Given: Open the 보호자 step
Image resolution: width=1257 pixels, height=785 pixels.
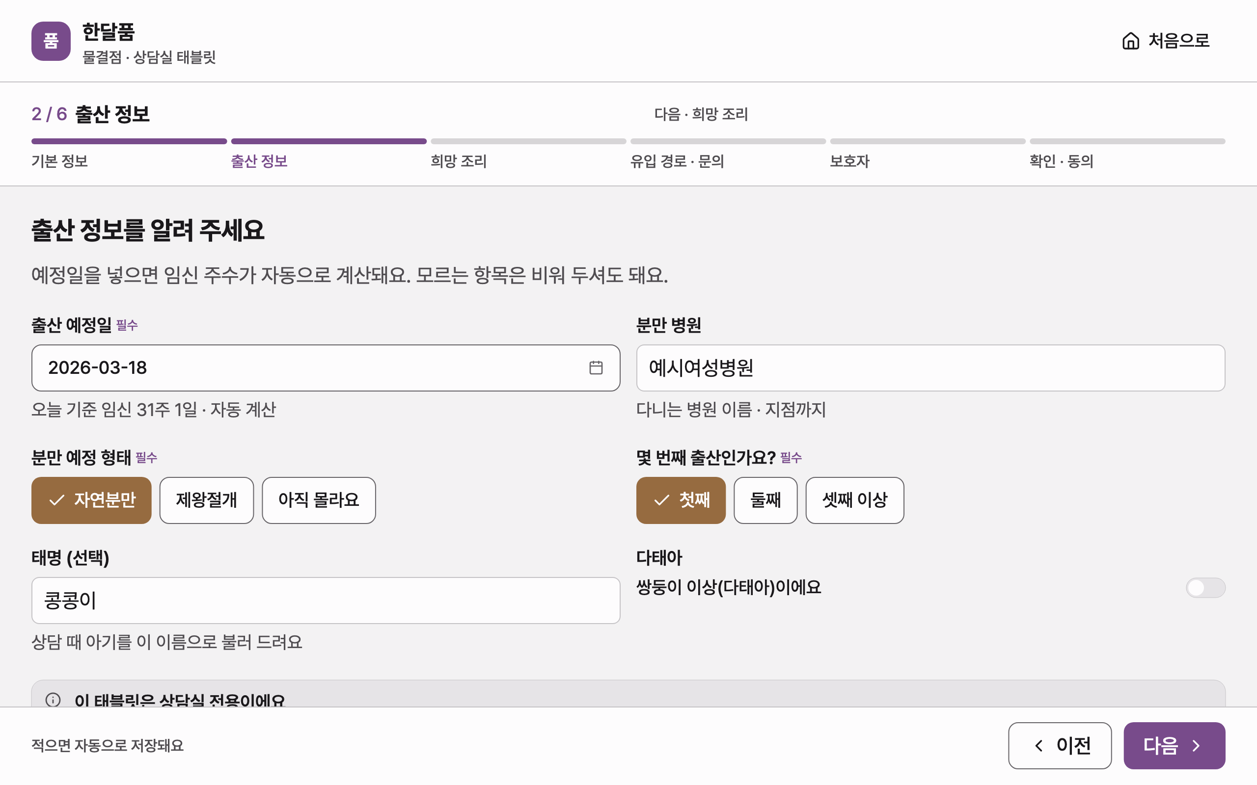Looking at the screenshot, I should (x=850, y=161).
